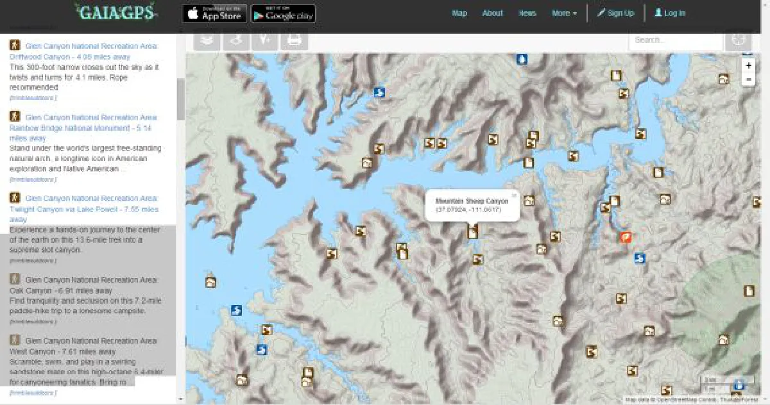The image size is (770, 405).
Task: Open the OpenStreetMap attribution link
Action: [x=678, y=399]
